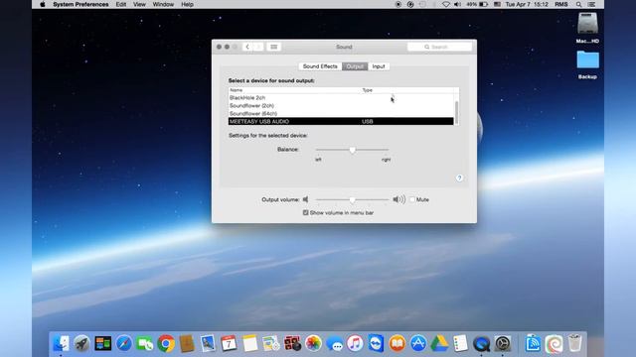Launch Google Chrome from the dock
Image resolution: width=636 pixels, height=357 pixels.
point(166,343)
